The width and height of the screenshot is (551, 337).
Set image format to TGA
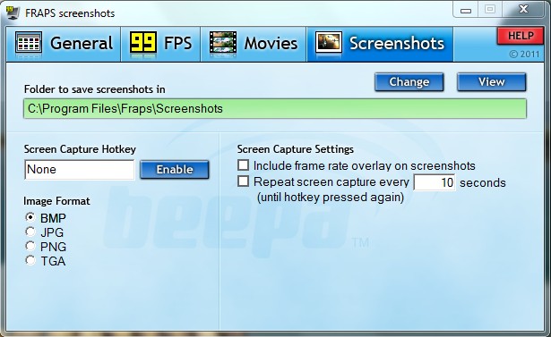pyautogui.click(x=30, y=260)
